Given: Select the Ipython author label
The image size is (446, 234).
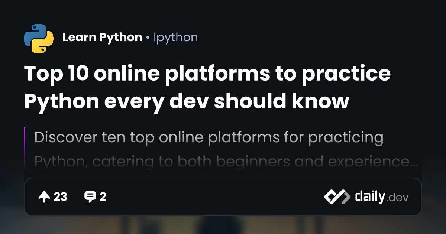Looking at the screenshot, I should tap(175, 38).
